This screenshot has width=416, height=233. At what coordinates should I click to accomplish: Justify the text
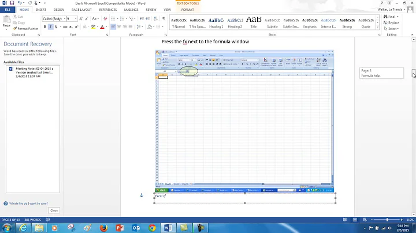[131, 27]
